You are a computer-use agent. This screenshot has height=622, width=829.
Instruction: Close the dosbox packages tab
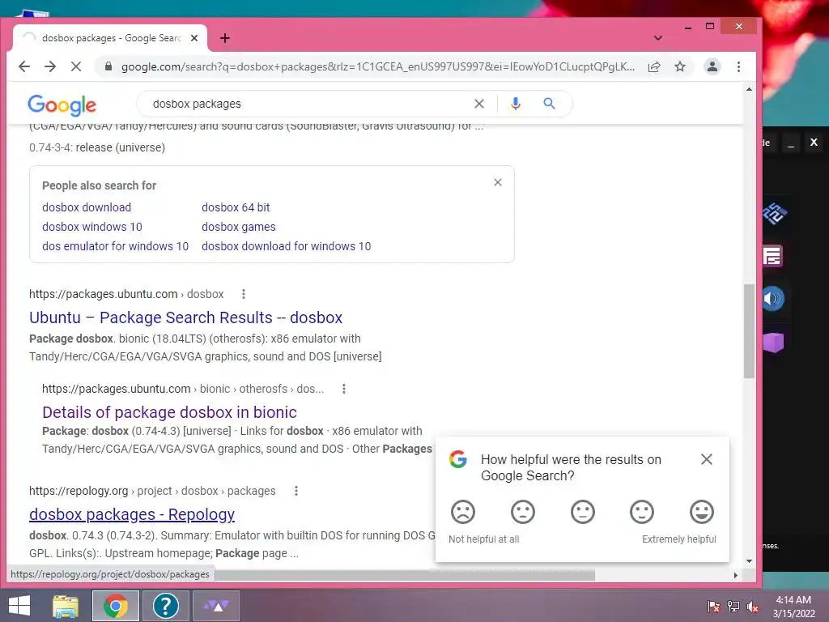pos(194,38)
